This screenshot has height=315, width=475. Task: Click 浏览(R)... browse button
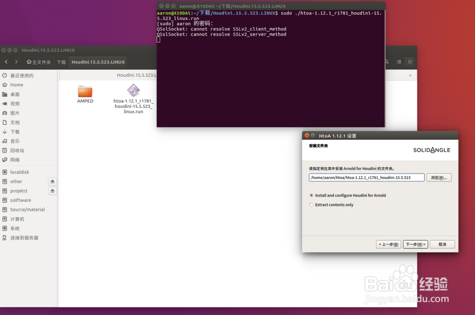pyautogui.click(x=439, y=178)
